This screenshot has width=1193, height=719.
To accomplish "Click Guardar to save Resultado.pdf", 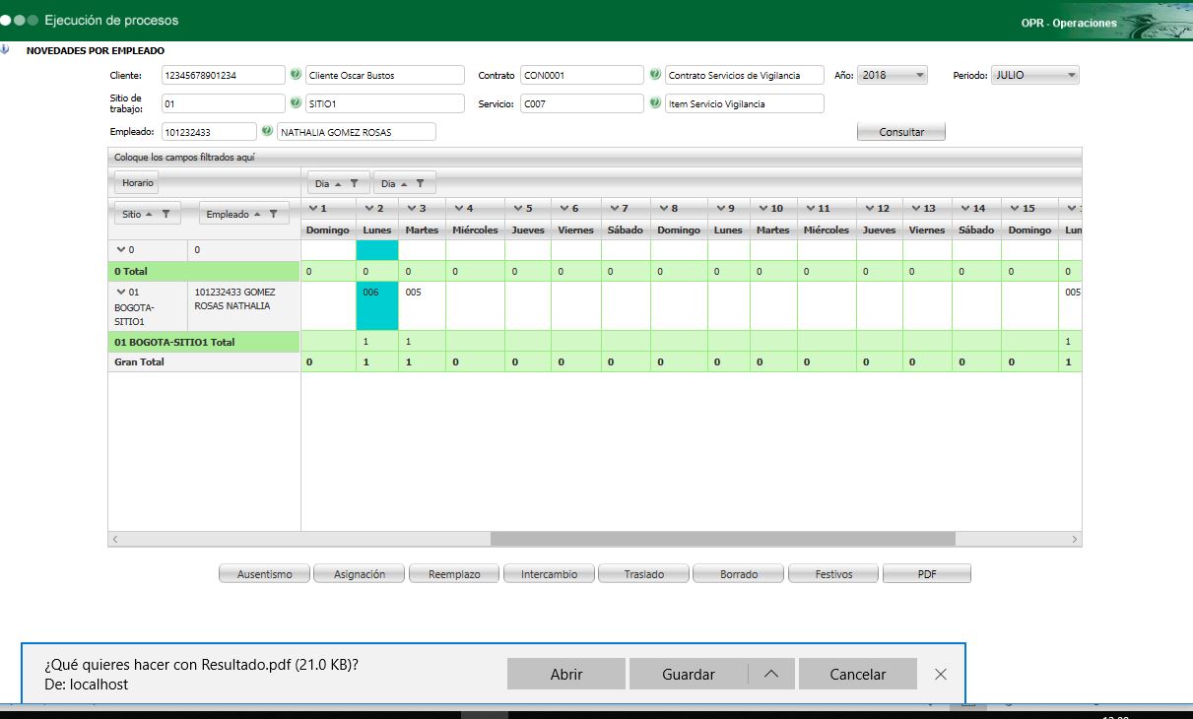I will 689,674.
